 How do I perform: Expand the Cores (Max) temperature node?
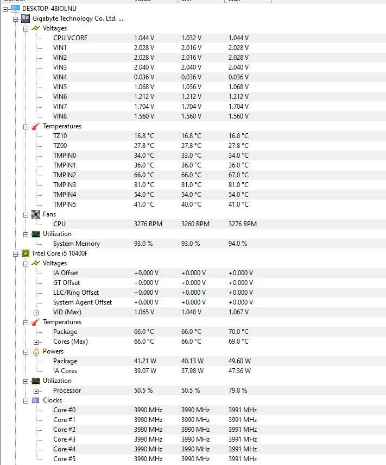[x=36, y=342]
